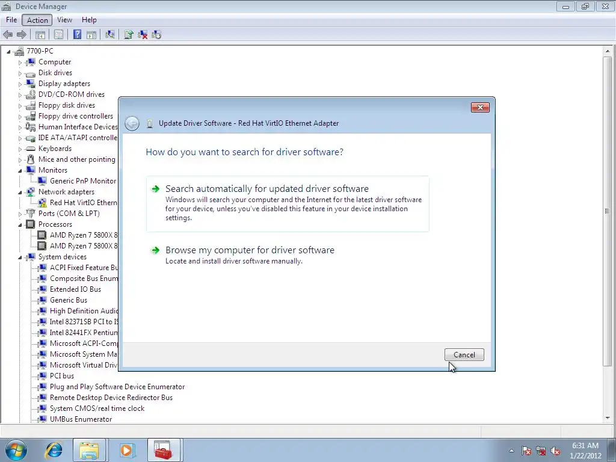Click the Generic PnP Monitor icon
Screen dimensions: 616x462
click(x=42, y=181)
